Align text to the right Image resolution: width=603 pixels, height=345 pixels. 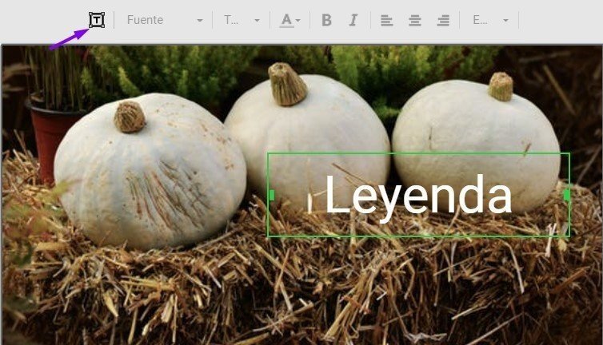443,20
